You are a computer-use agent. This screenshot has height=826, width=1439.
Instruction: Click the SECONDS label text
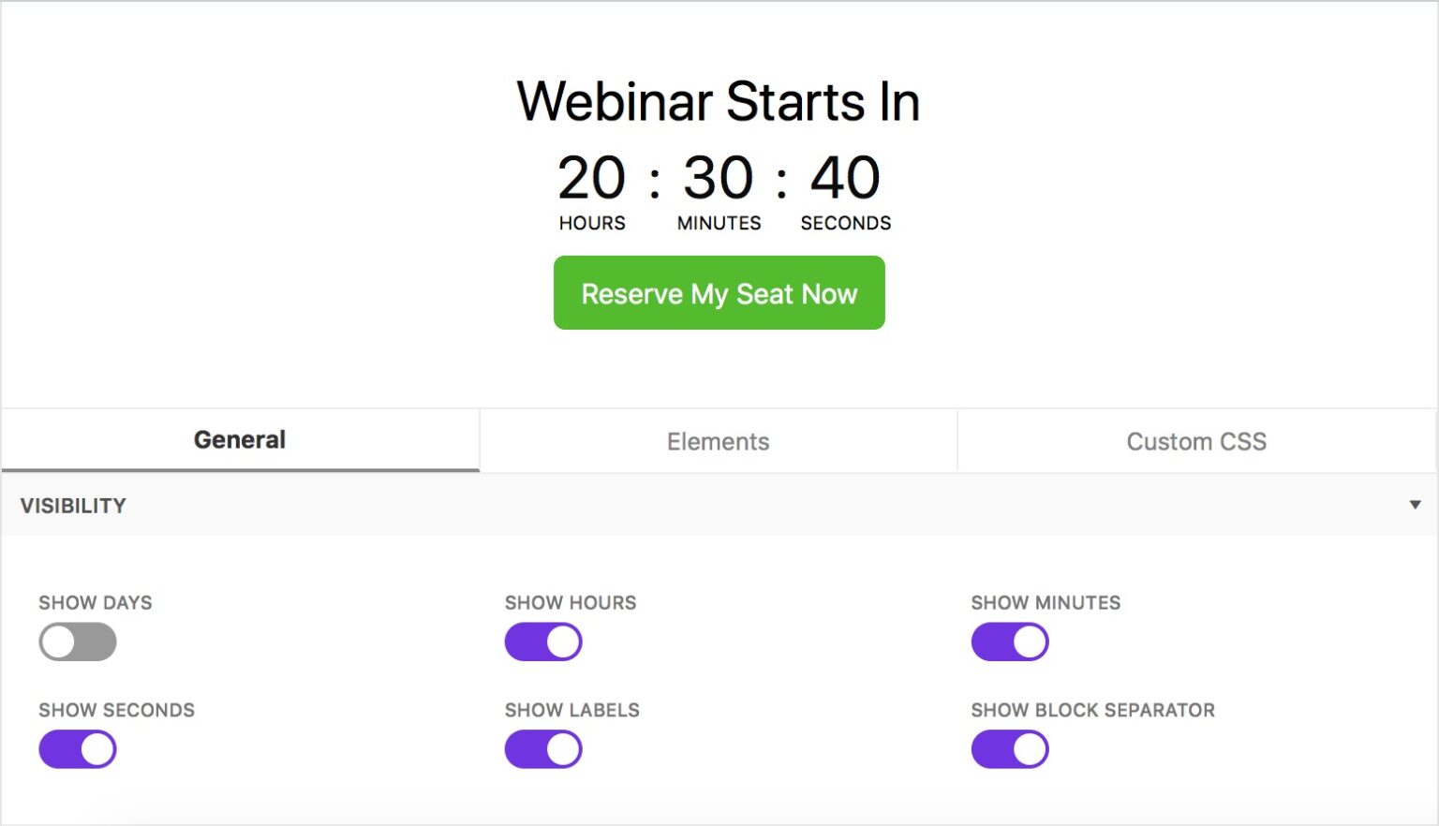845,223
